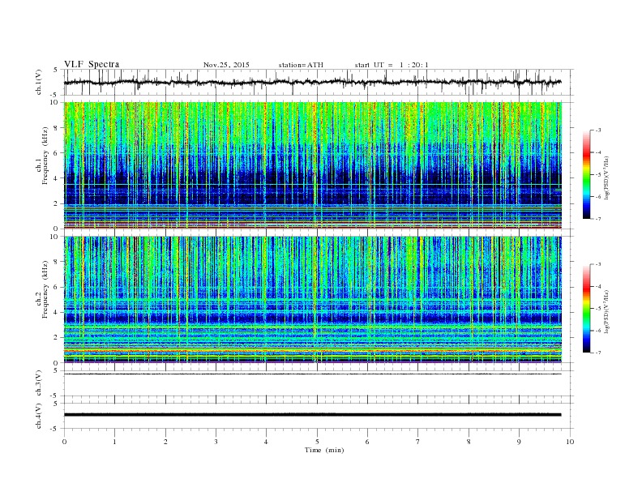This screenshot has width=642, height=496.
Task: Click the time axis tick label '0'
Action: pyautogui.click(x=64, y=442)
